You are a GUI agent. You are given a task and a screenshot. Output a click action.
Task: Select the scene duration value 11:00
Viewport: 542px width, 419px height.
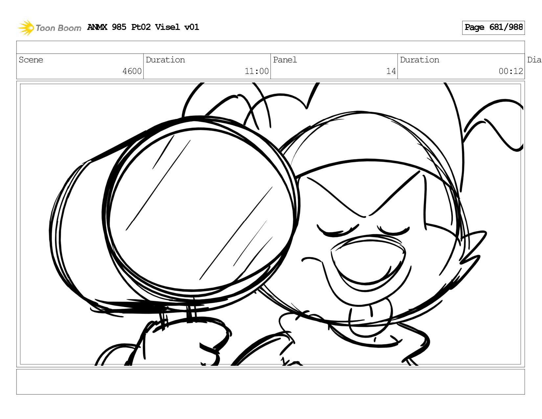click(257, 71)
